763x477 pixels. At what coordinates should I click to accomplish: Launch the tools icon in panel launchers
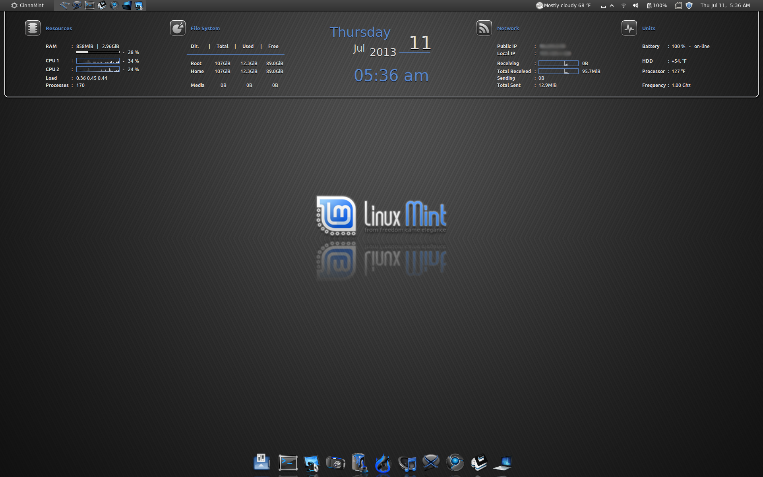[x=64, y=6]
